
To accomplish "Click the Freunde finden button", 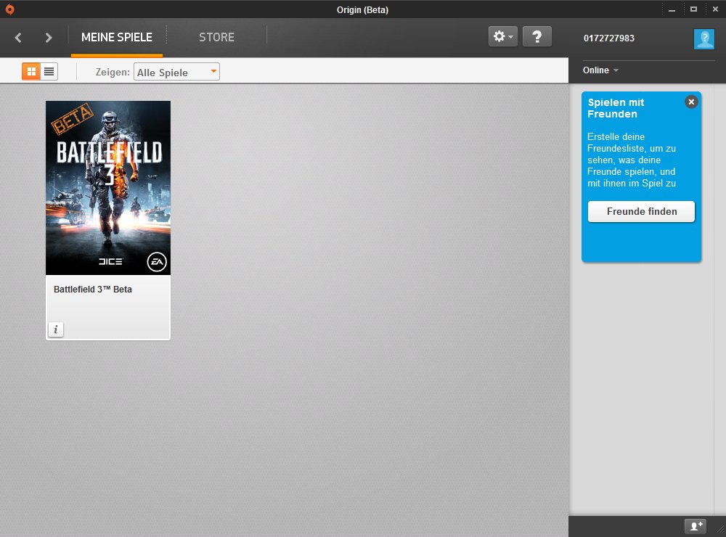I will (641, 212).
